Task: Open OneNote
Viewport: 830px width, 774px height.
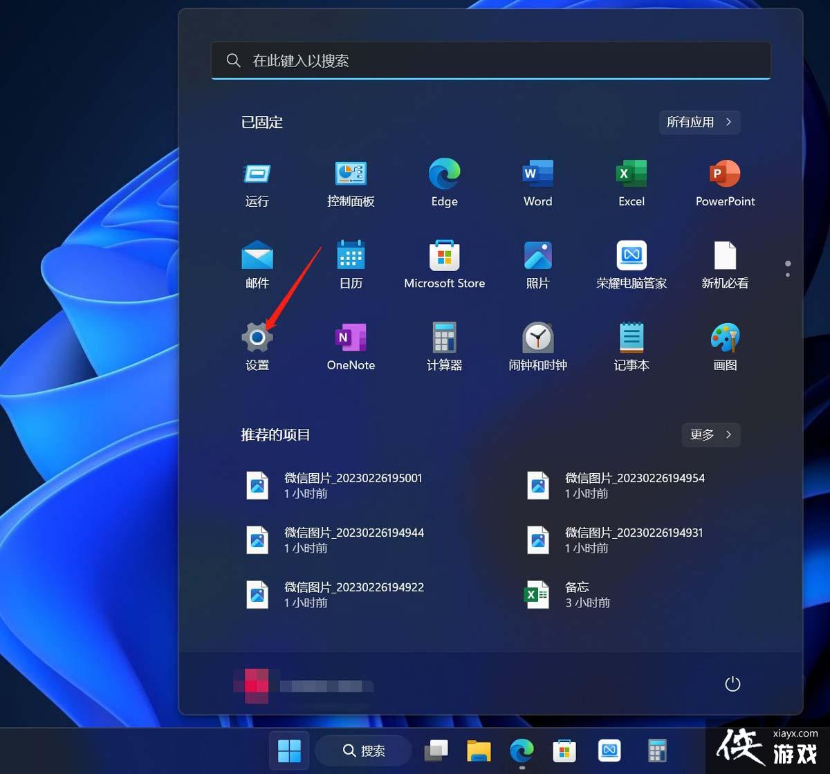Action: 350,346
